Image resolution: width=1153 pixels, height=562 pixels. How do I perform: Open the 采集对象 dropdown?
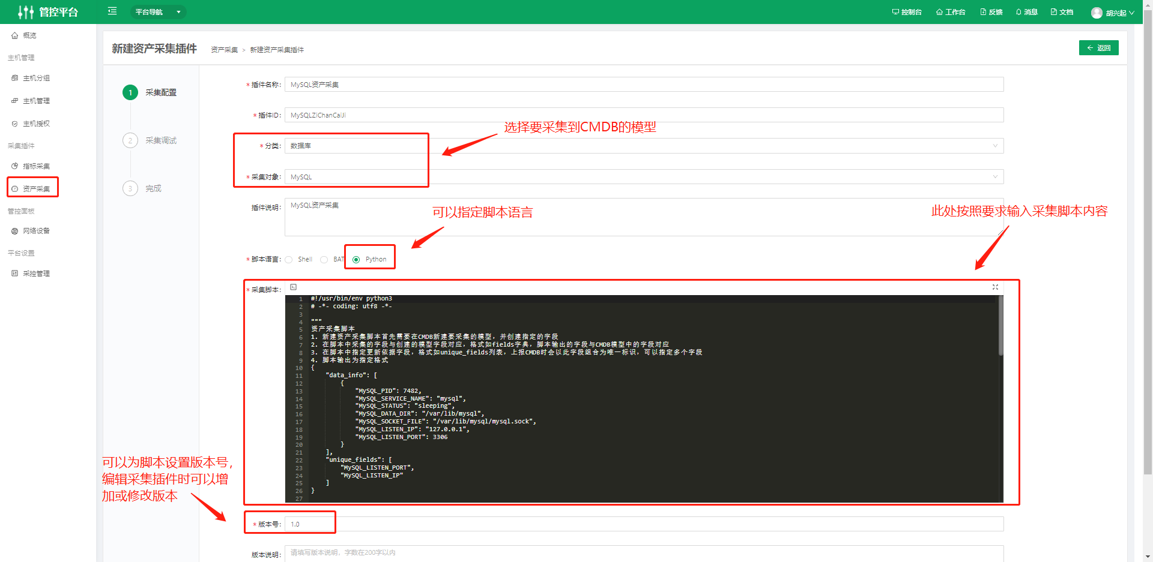tap(644, 177)
